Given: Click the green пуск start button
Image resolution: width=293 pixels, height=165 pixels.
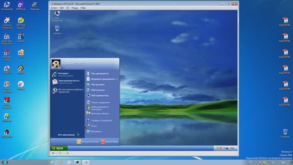Looking at the screenshot, I should click(x=59, y=148).
